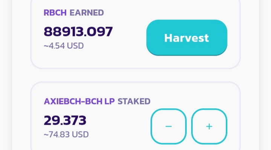271x150 pixels.
Task: Open the AXIEBCH-BCH LP pair label
Action: (x=79, y=102)
